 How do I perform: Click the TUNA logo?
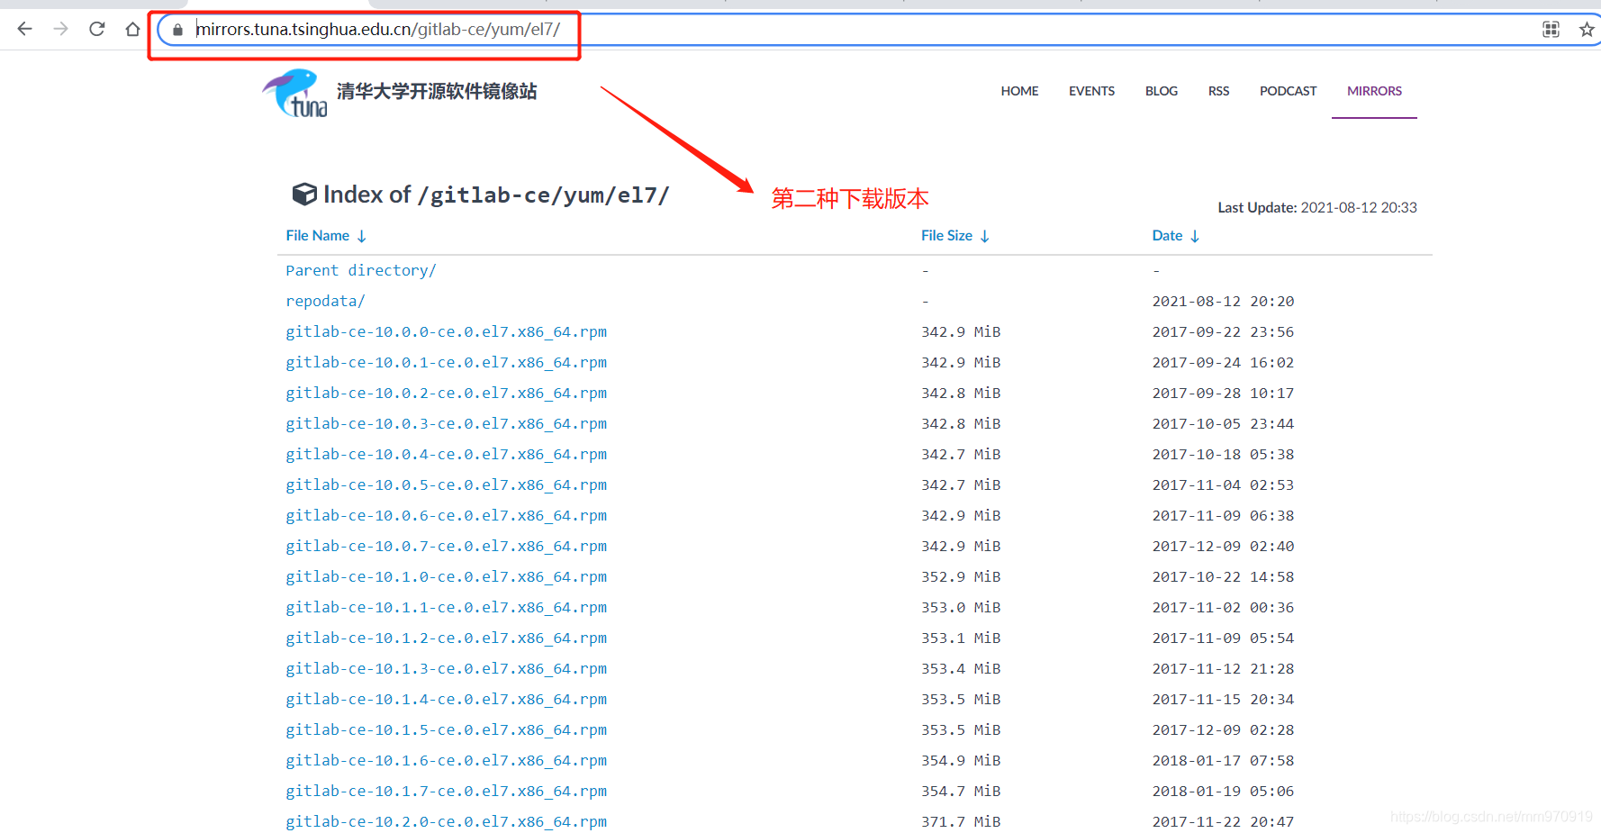pos(295,93)
